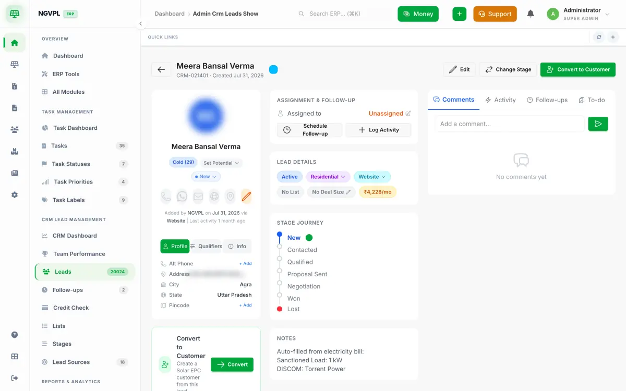This screenshot has height=391, width=626.
Task: Click the Add a comment input field
Action: (x=510, y=124)
